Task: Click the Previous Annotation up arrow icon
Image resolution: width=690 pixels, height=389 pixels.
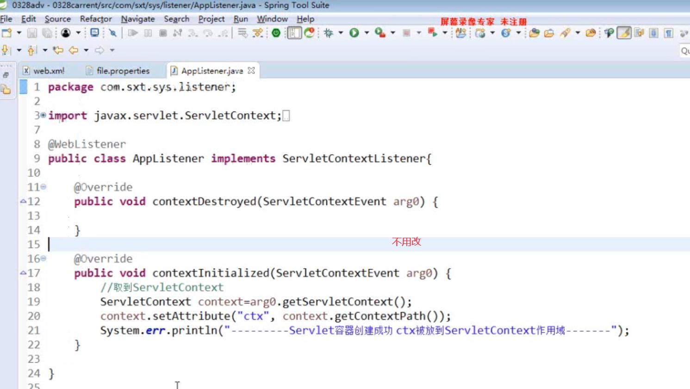Action: coord(32,50)
